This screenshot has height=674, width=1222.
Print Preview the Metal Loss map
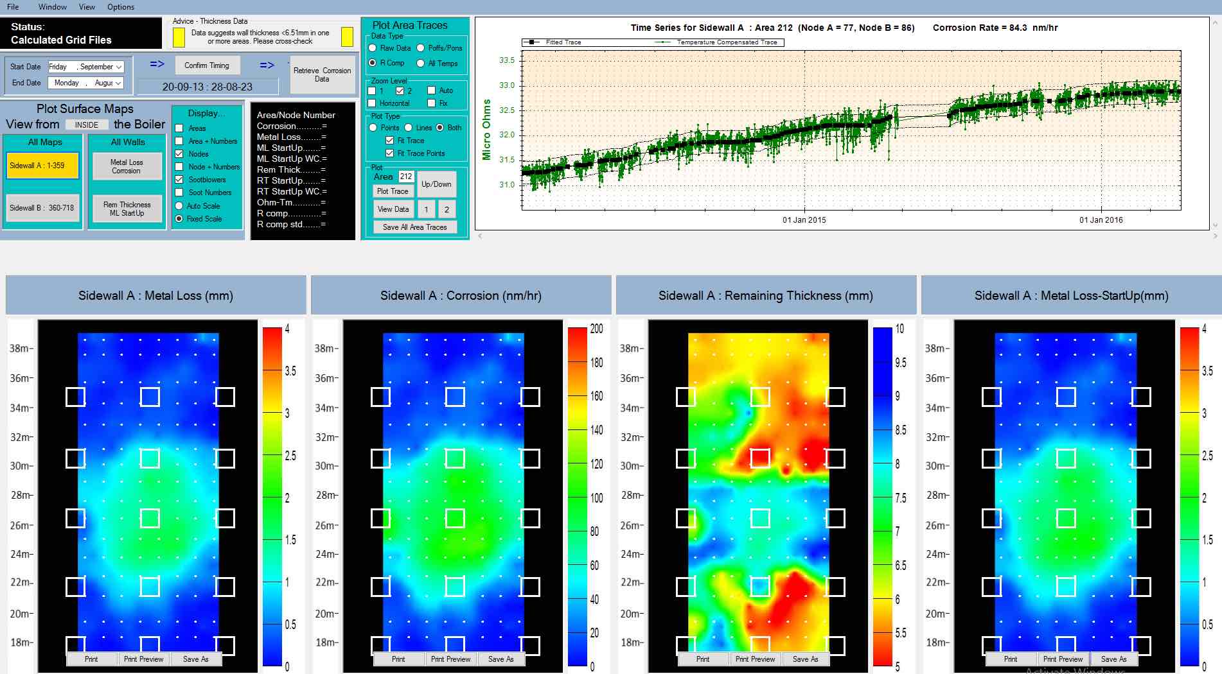[144, 659]
